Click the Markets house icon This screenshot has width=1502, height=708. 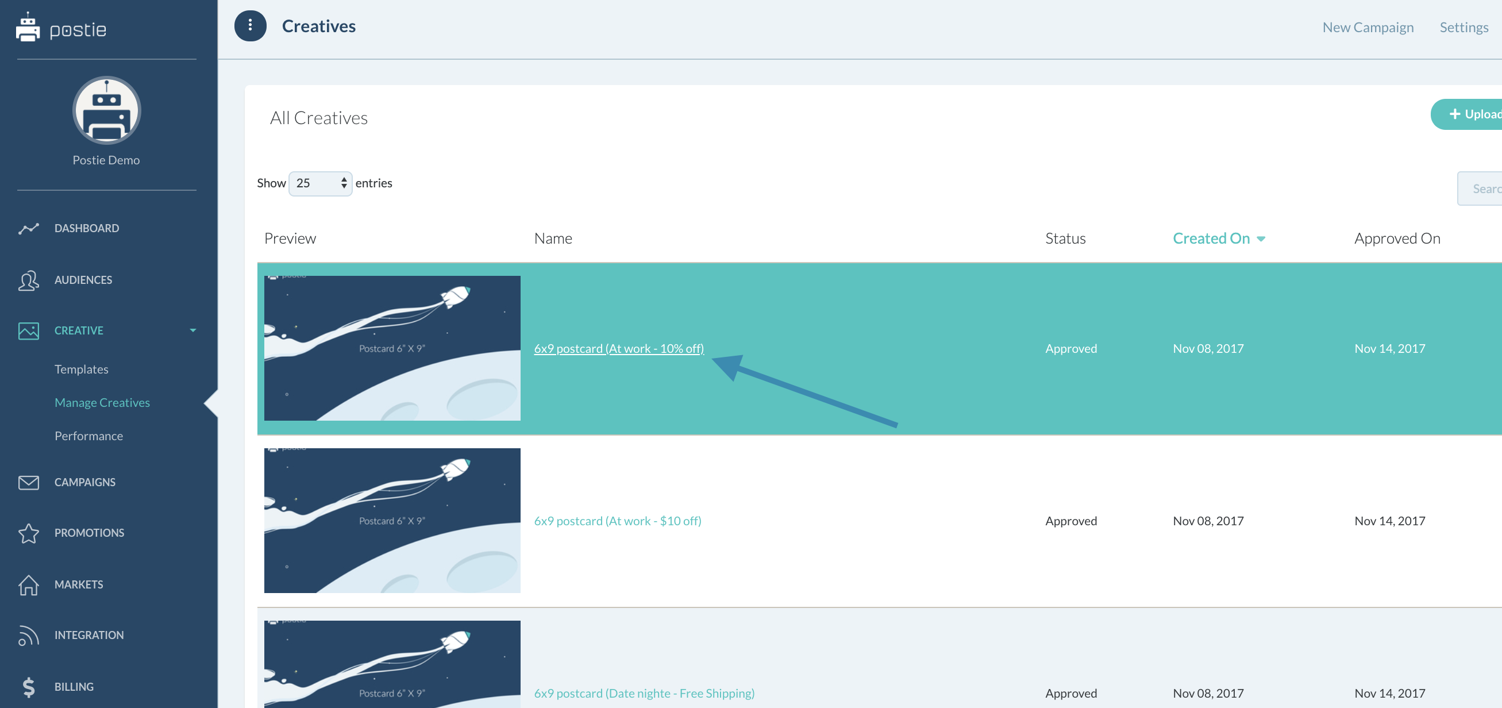pyautogui.click(x=28, y=584)
